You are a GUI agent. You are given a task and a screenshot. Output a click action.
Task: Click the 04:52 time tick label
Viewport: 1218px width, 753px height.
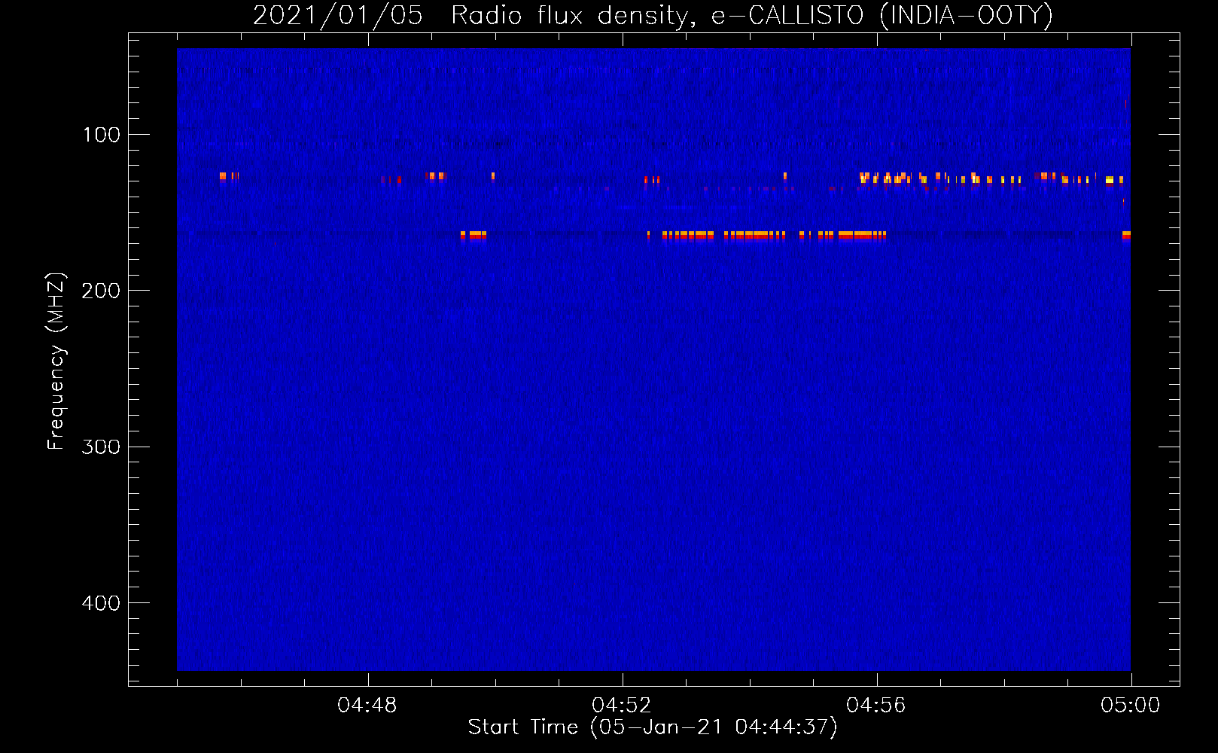tap(622, 706)
